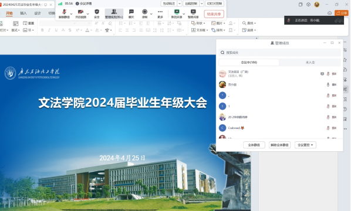Expand the arrow beside 互动批注

pos(180,4)
